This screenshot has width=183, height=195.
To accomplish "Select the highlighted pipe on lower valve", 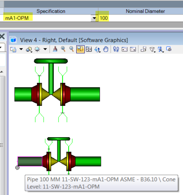I will point(30,162).
